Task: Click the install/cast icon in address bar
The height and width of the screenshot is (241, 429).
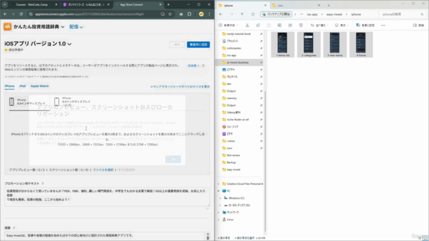Action: click(162, 14)
